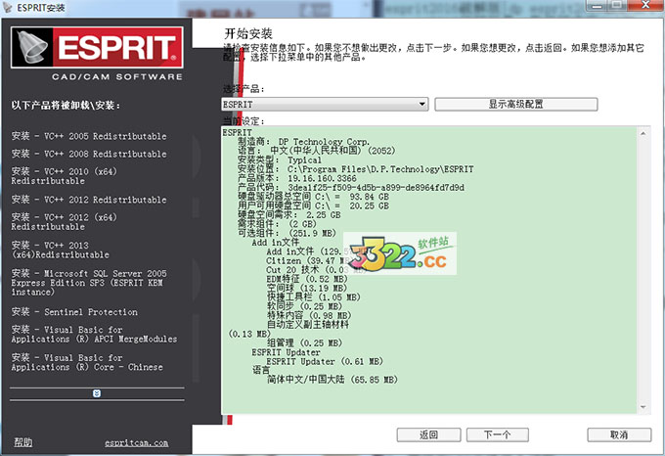Click the ESPRIT logo image

97,48
